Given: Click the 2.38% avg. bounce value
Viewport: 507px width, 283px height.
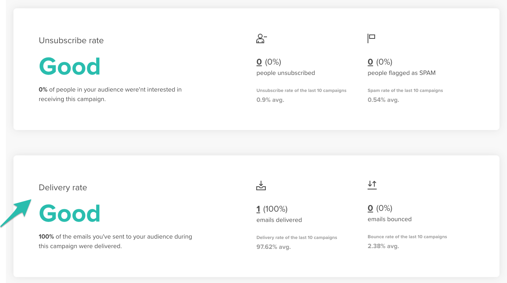Looking at the screenshot, I should [x=383, y=246].
